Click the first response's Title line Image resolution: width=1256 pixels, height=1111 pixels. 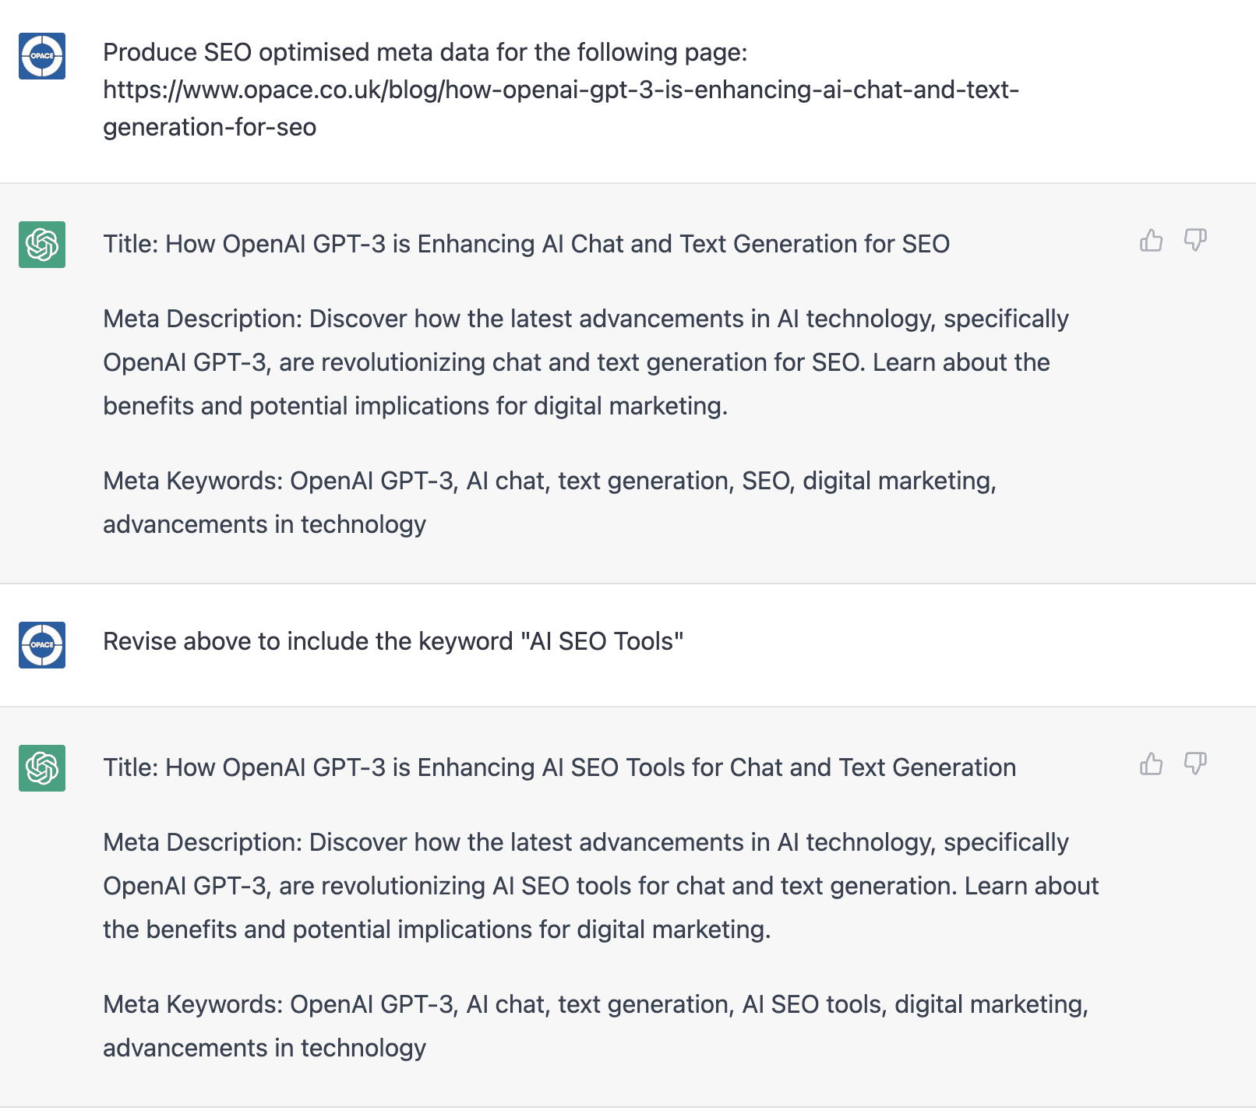[x=526, y=245]
